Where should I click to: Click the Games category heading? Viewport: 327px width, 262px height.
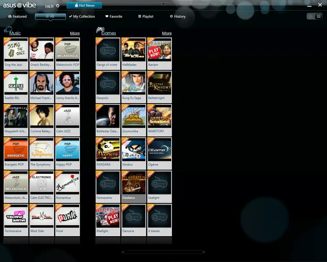click(x=108, y=33)
